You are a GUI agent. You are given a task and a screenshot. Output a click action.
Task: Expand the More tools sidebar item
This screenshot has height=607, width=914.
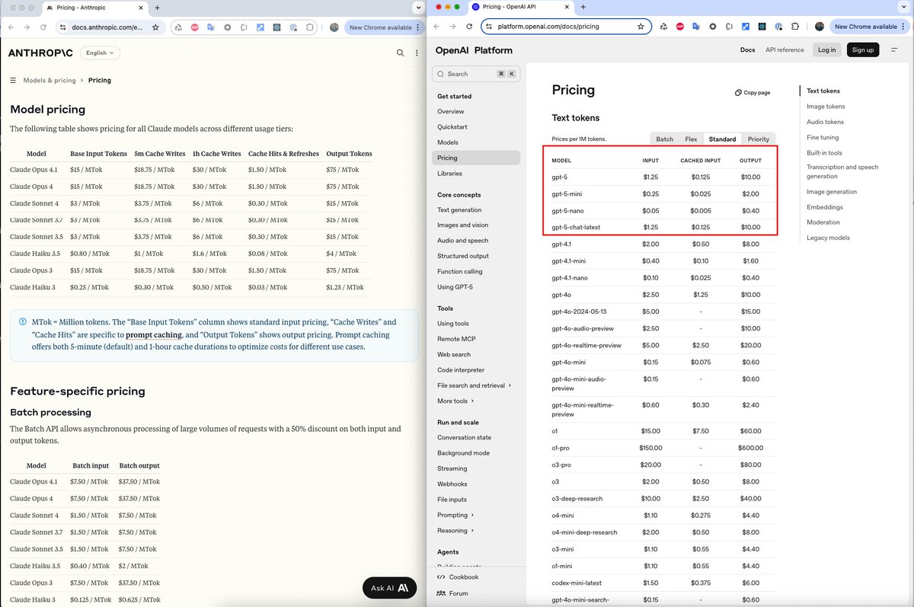[455, 401]
